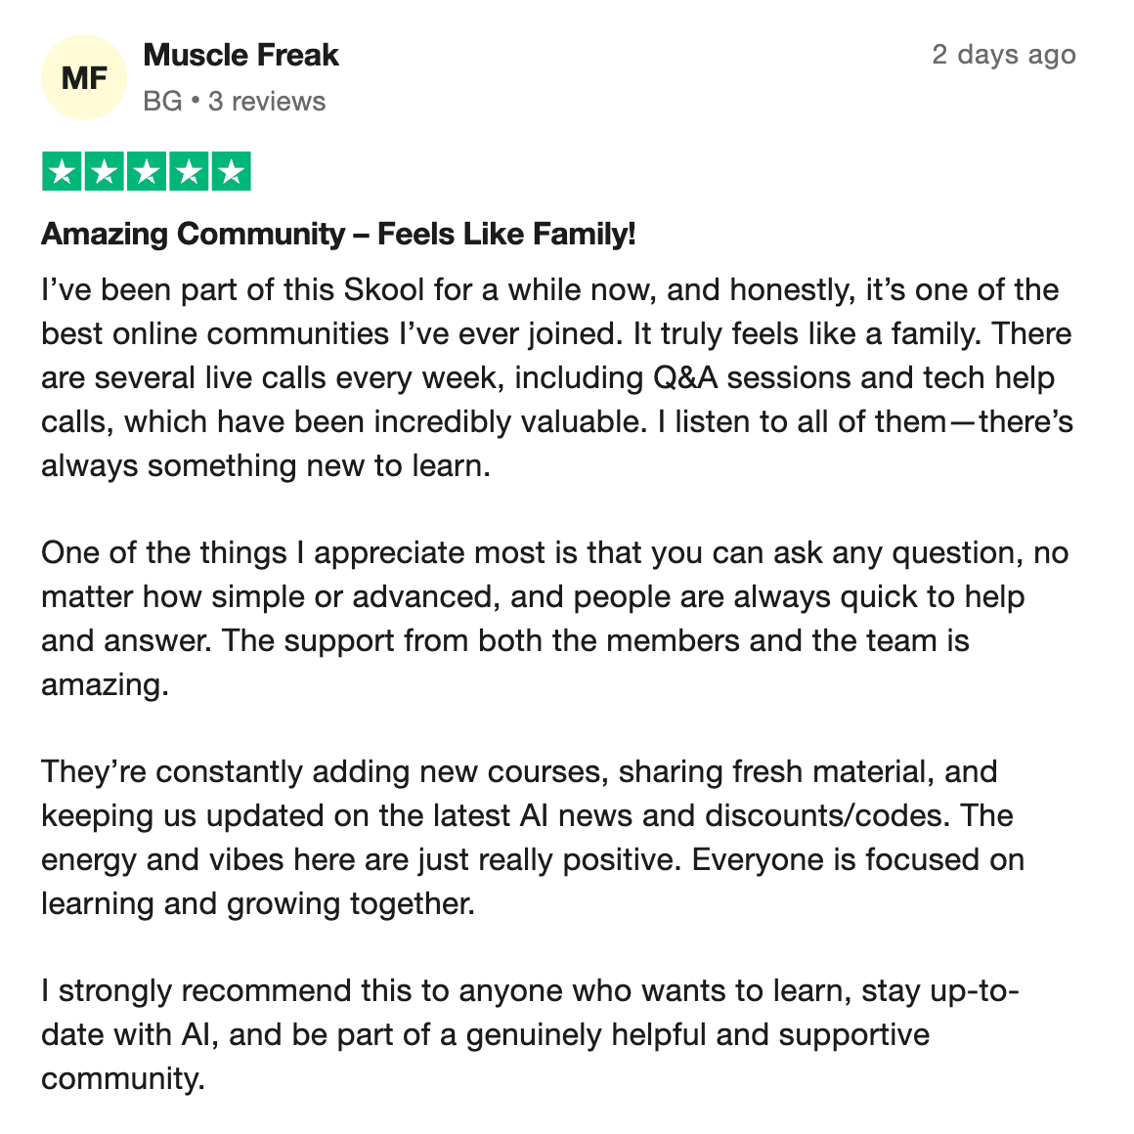1134x1134 pixels.
Task: Click the '2 days ago' timestamp
Action: click(x=1004, y=55)
